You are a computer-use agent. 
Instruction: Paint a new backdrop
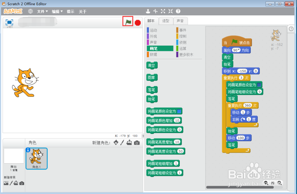tap(11, 183)
